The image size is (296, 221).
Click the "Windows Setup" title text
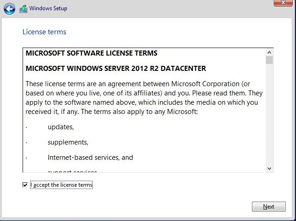tap(48, 8)
